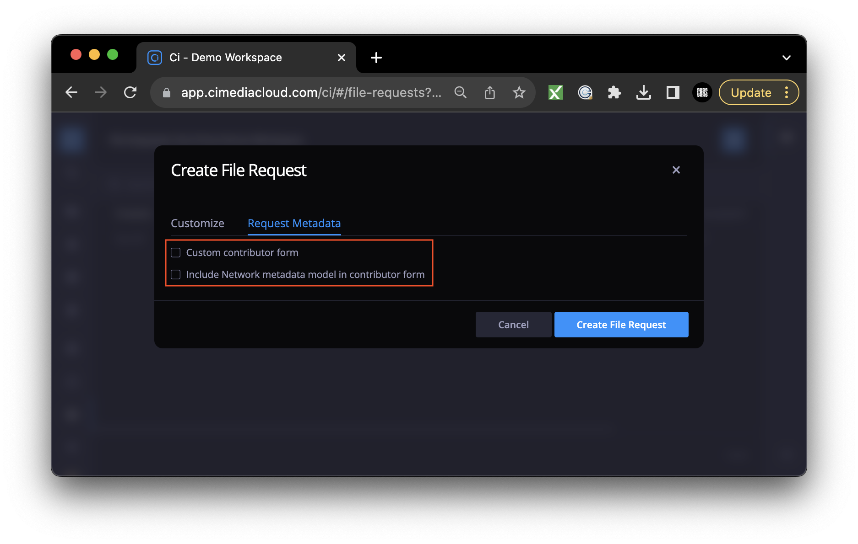Click the browser forward arrow

(101, 92)
